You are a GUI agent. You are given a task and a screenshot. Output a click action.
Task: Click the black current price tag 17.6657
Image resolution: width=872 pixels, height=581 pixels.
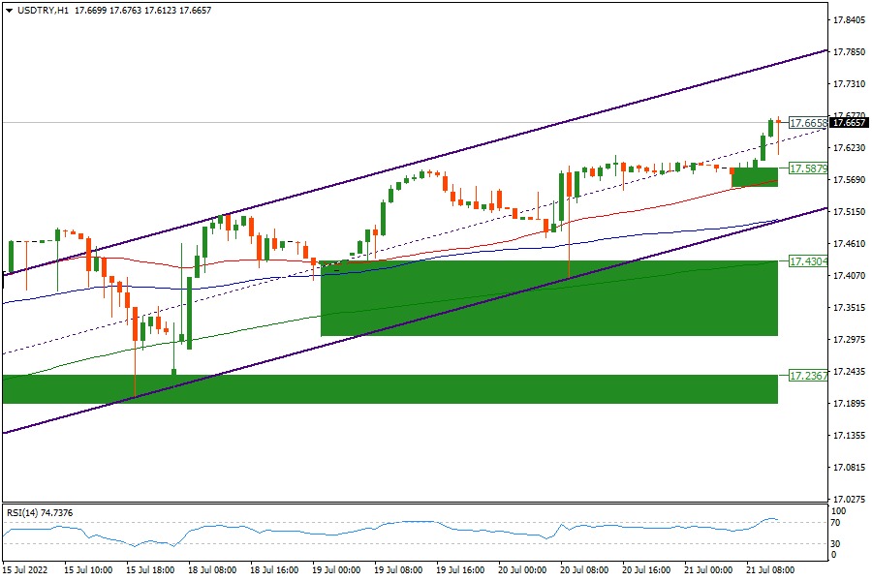pos(849,123)
